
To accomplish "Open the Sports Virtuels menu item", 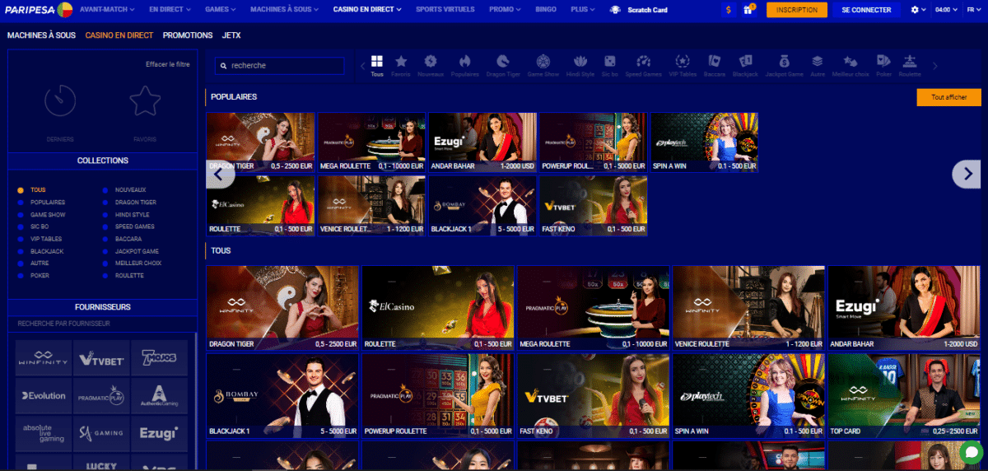I will point(445,10).
